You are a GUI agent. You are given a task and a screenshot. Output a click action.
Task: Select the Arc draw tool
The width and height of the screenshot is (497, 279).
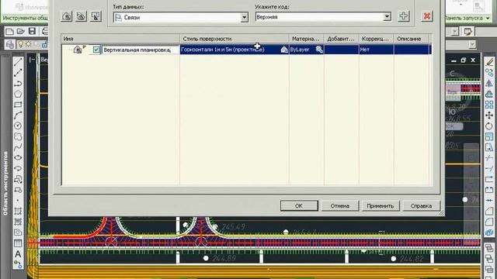pos(18,115)
